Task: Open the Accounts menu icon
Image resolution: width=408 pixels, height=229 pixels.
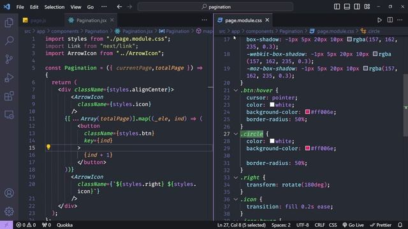Action: (9, 193)
